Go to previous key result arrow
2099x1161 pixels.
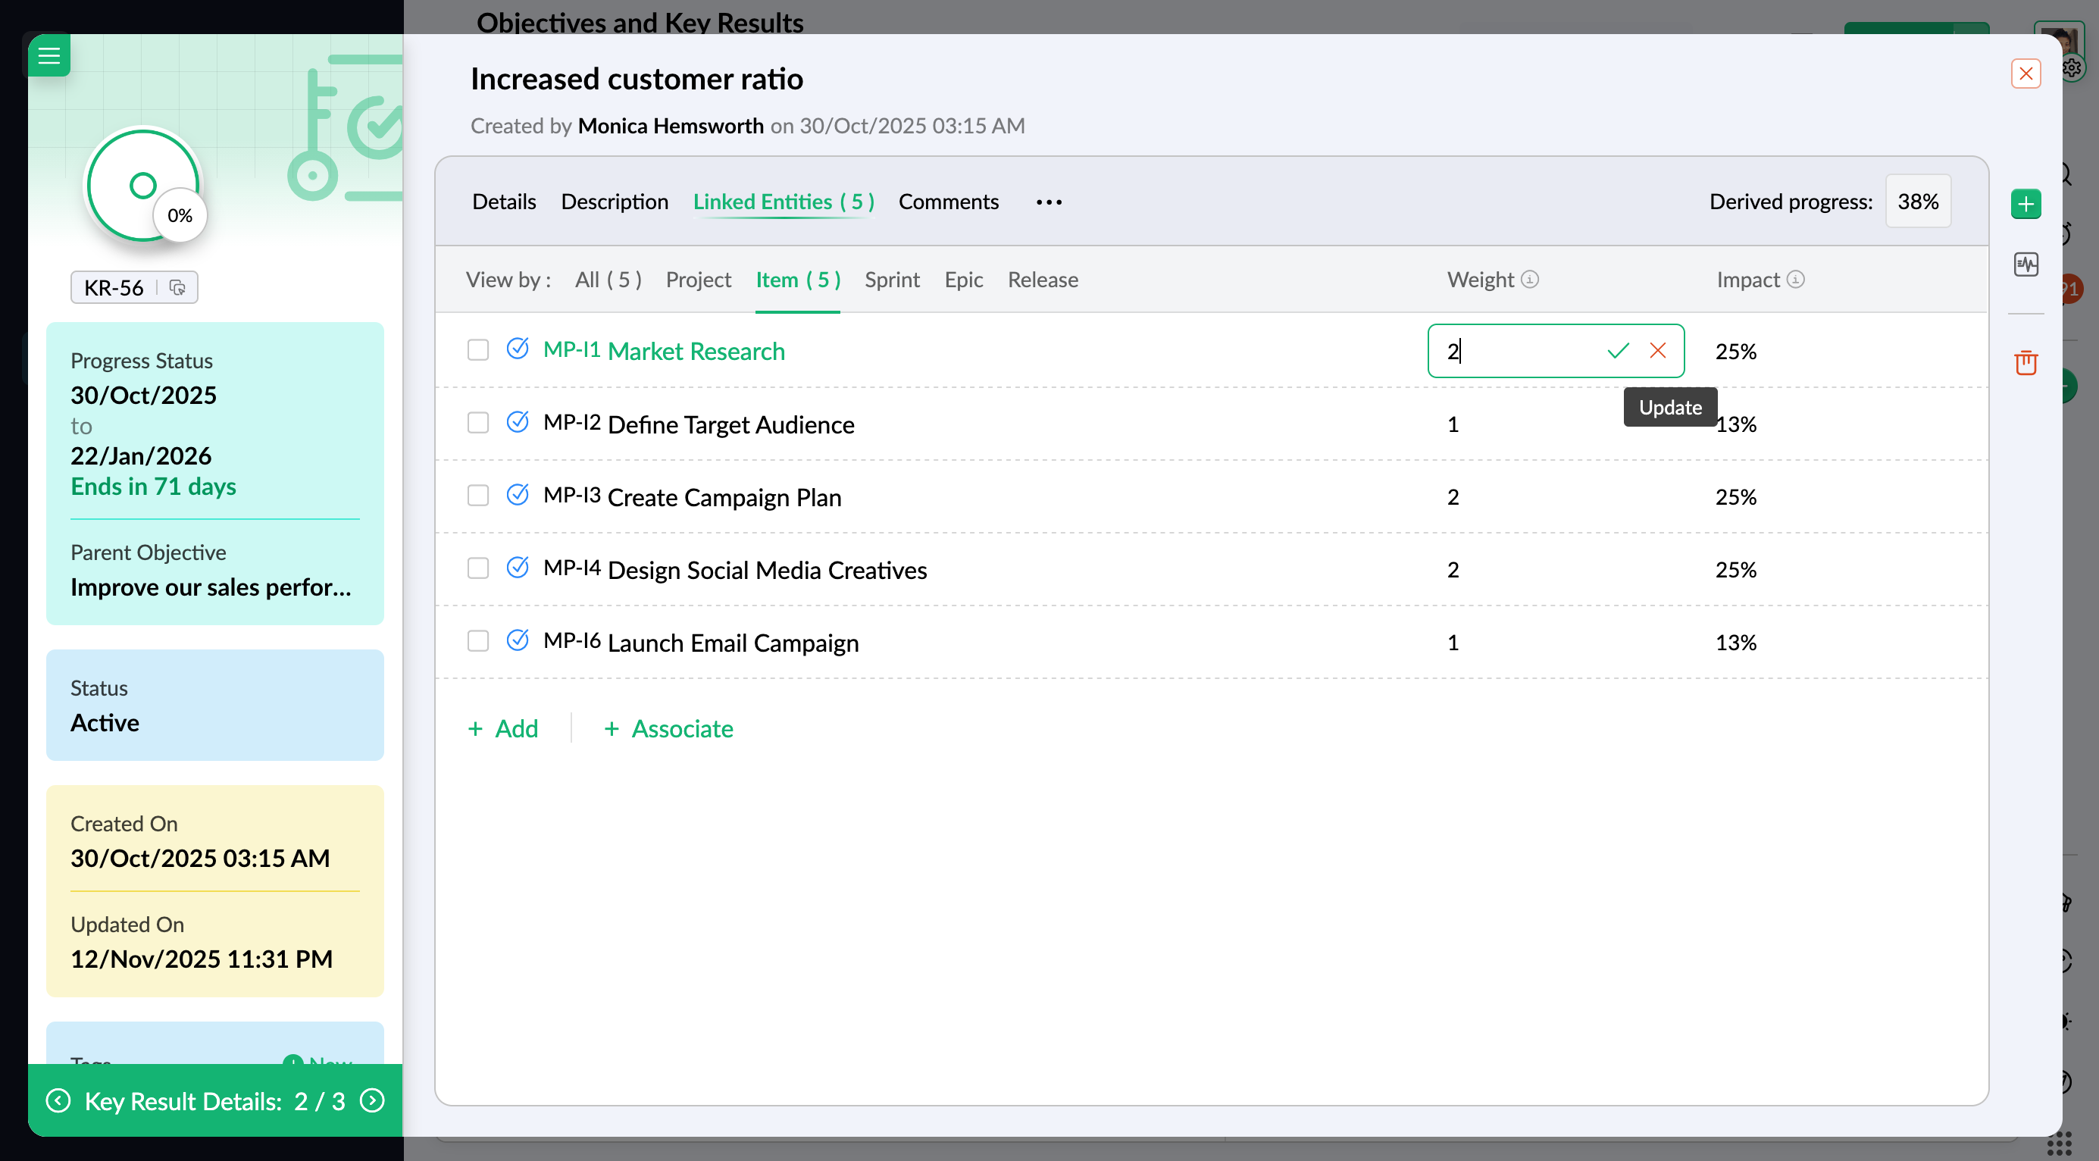pos(58,1100)
